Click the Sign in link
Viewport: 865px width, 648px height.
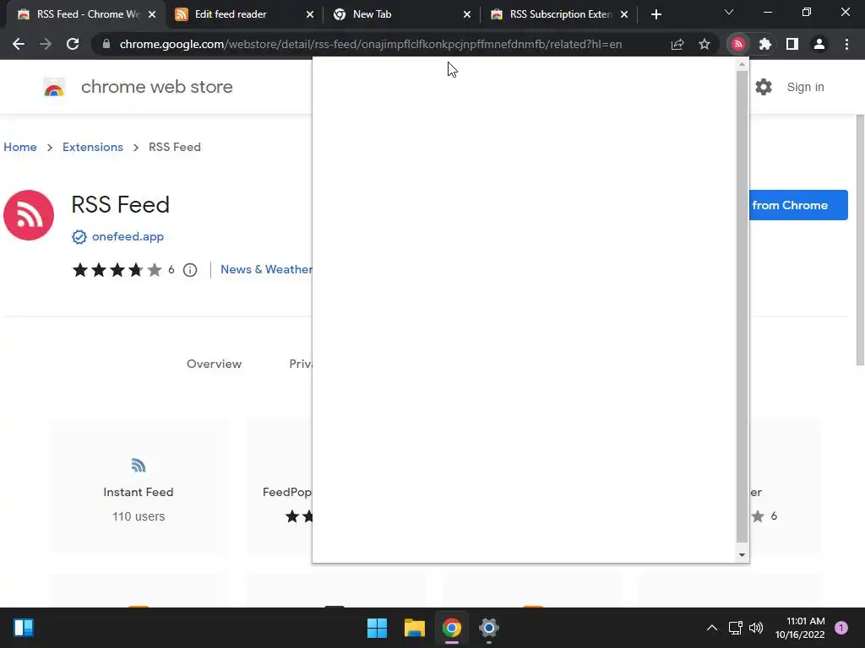tap(805, 87)
